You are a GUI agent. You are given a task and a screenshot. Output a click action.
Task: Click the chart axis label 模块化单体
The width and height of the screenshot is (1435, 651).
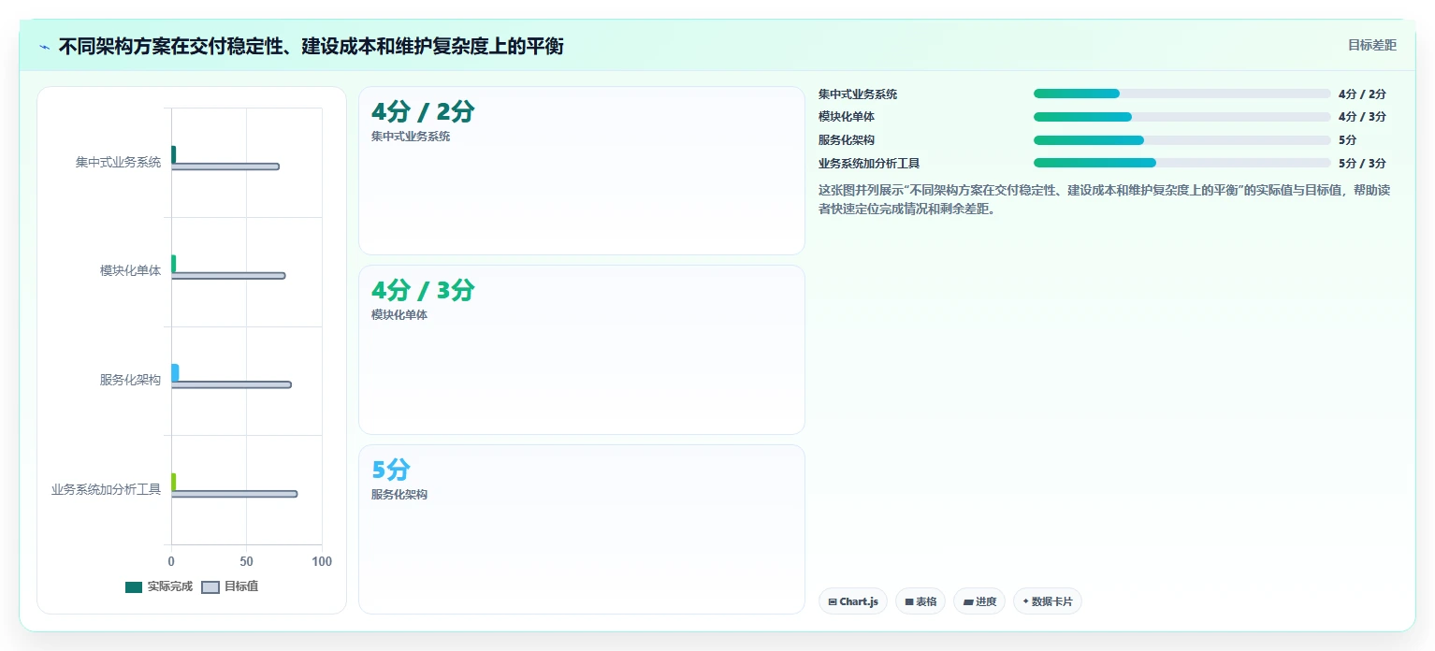pos(131,271)
